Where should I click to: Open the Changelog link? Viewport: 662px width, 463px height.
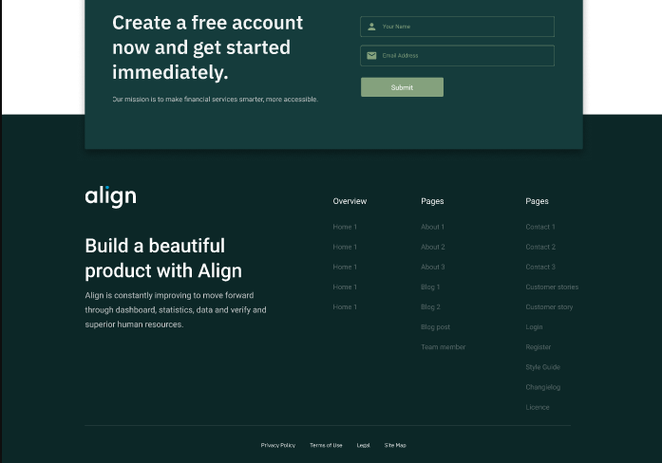tap(543, 387)
